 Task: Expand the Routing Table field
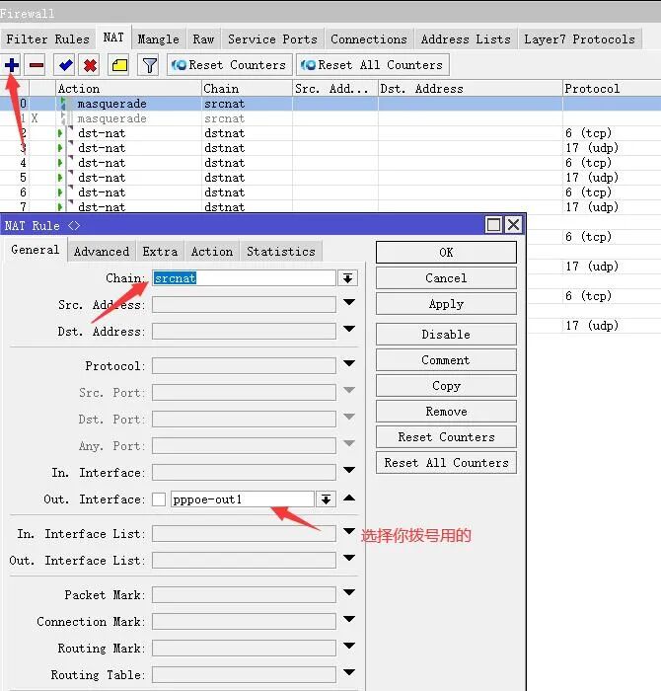[x=349, y=672]
